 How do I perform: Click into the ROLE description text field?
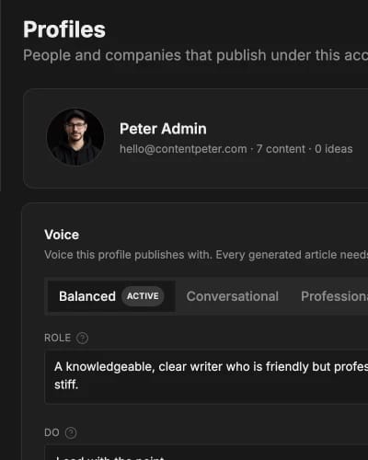pos(206,376)
